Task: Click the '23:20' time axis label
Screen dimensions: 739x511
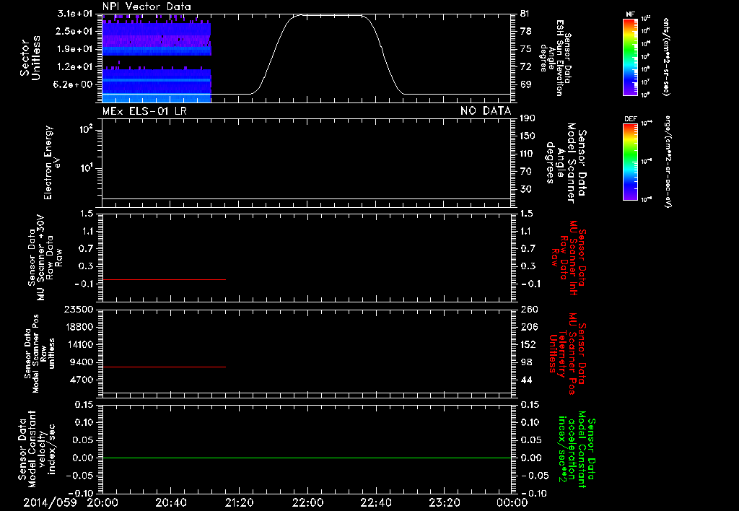Action: click(x=444, y=502)
